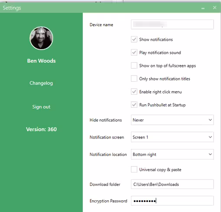
Task: Click the Device name text field
Action: coord(172,24)
